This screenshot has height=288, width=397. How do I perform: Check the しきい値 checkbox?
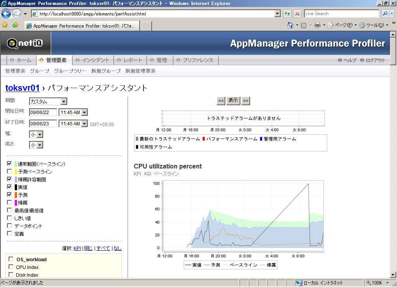point(9,218)
